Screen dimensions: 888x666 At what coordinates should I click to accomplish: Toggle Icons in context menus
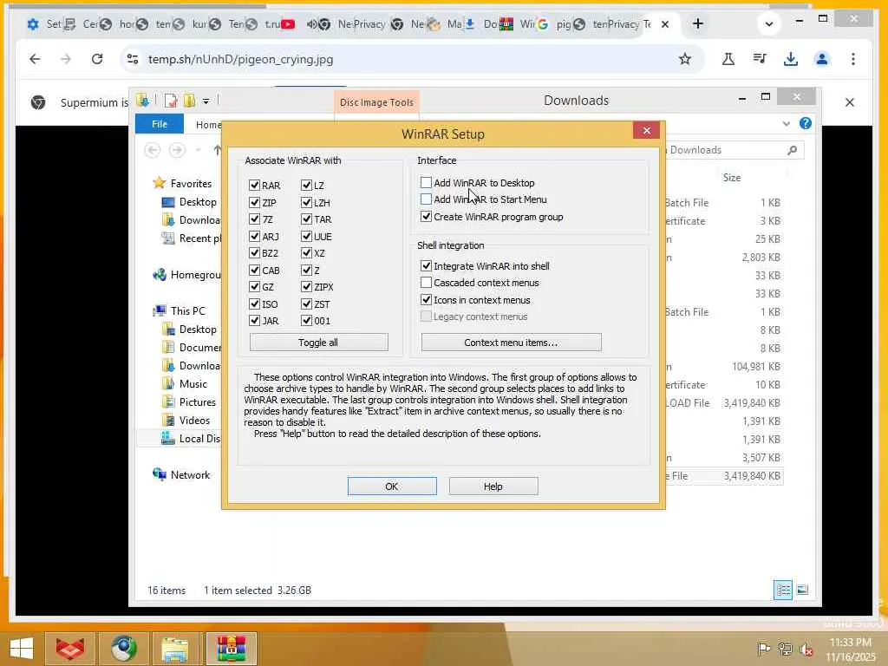(x=426, y=299)
